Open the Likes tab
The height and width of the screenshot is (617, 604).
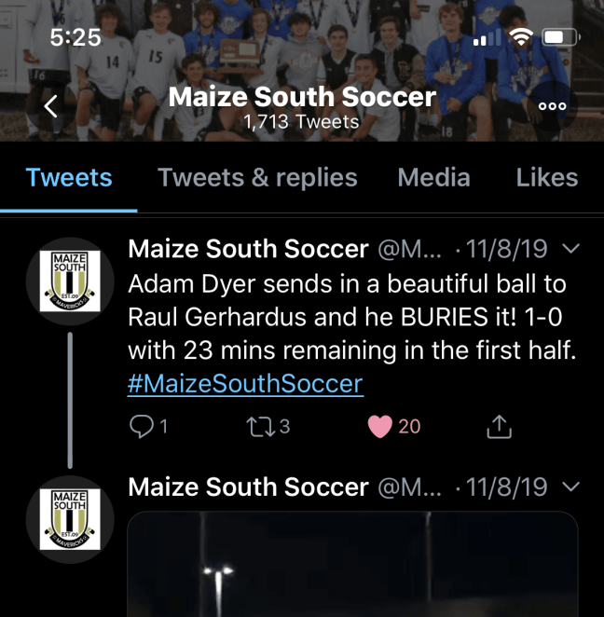546,177
